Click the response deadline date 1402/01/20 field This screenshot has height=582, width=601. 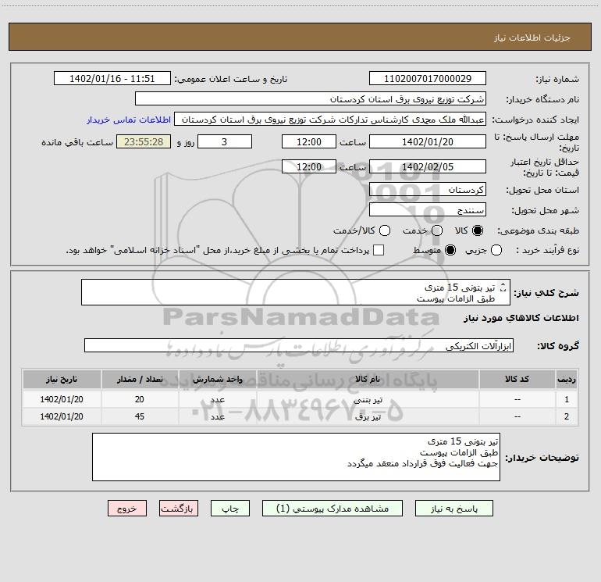click(x=428, y=141)
